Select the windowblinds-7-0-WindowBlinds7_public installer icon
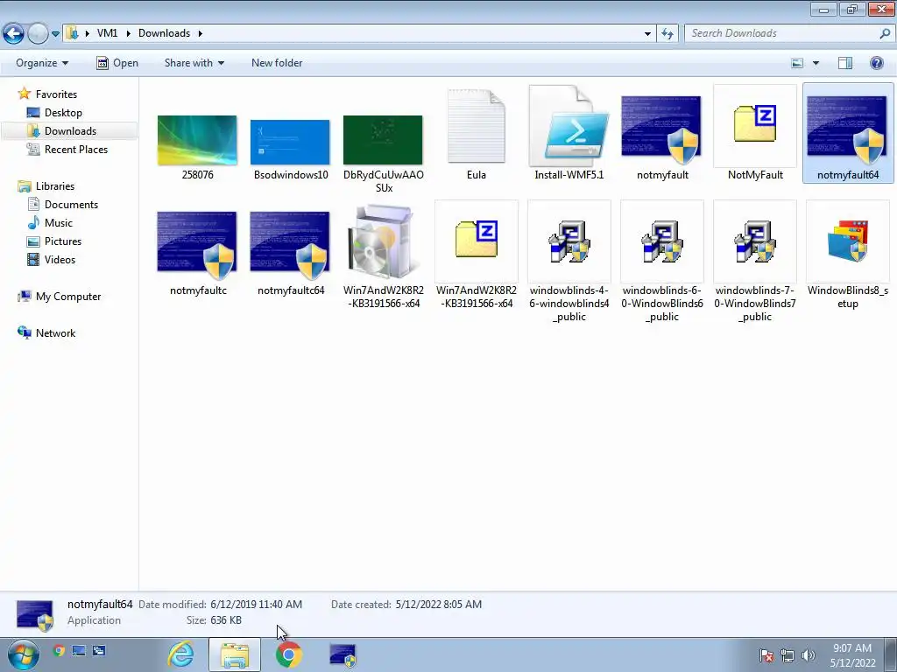This screenshot has height=672, width=897. 755,241
